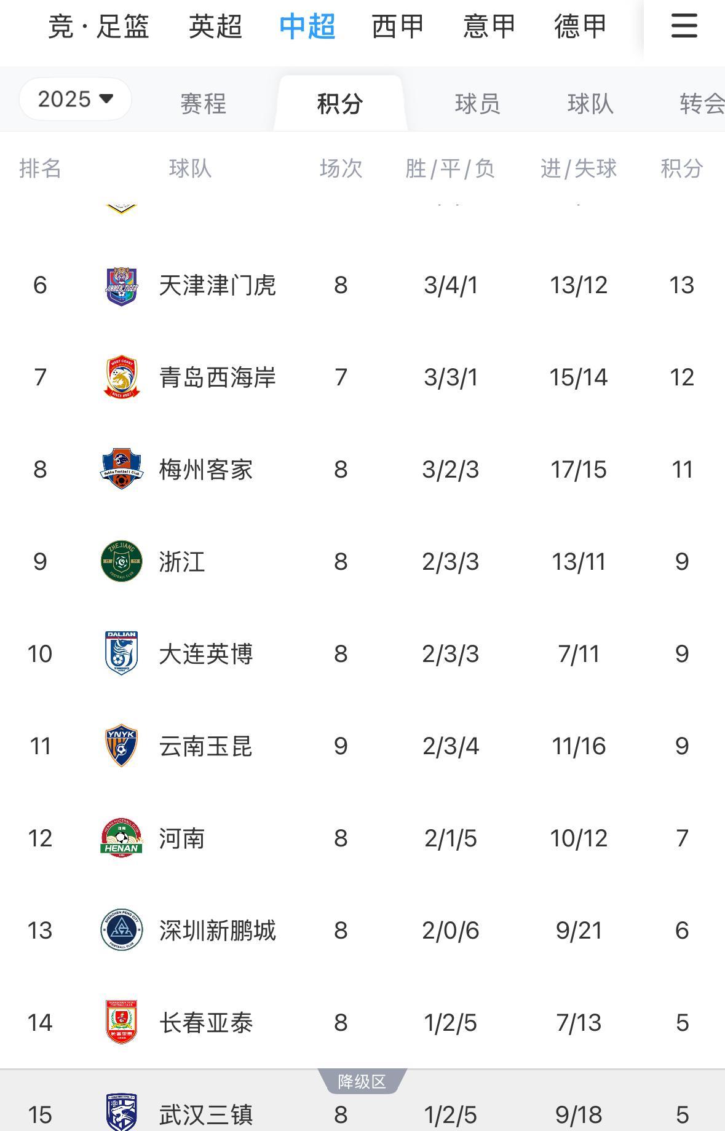Viewport: 725px width, 1131px height.
Task: Tap the 河南 HENAN team logo
Action: point(122,838)
